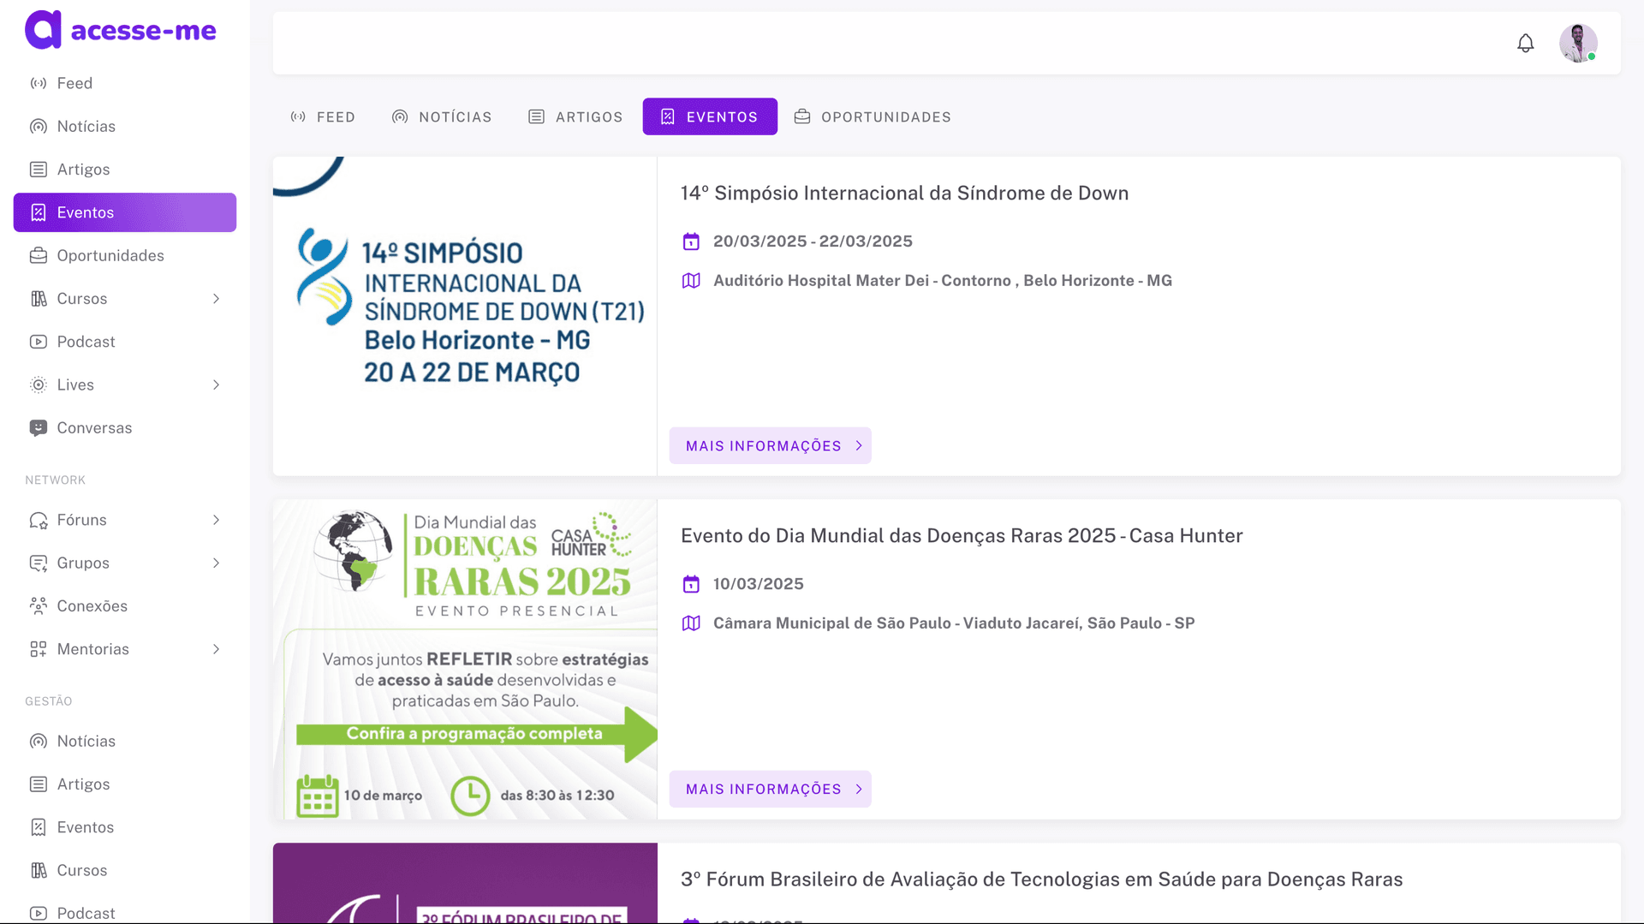
Task: Expand the Lives submenu chevron
Action: [216, 385]
